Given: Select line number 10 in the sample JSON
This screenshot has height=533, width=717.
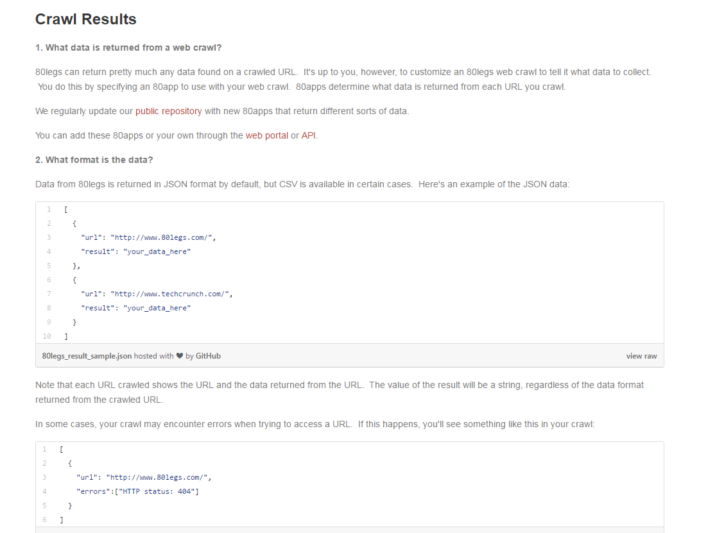Looking at the screenshot, I should pos(47,336).
